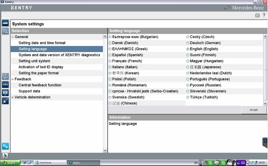Select Italiano (Italian) radio button
The image size is (268, 166).
pos(110,67)
